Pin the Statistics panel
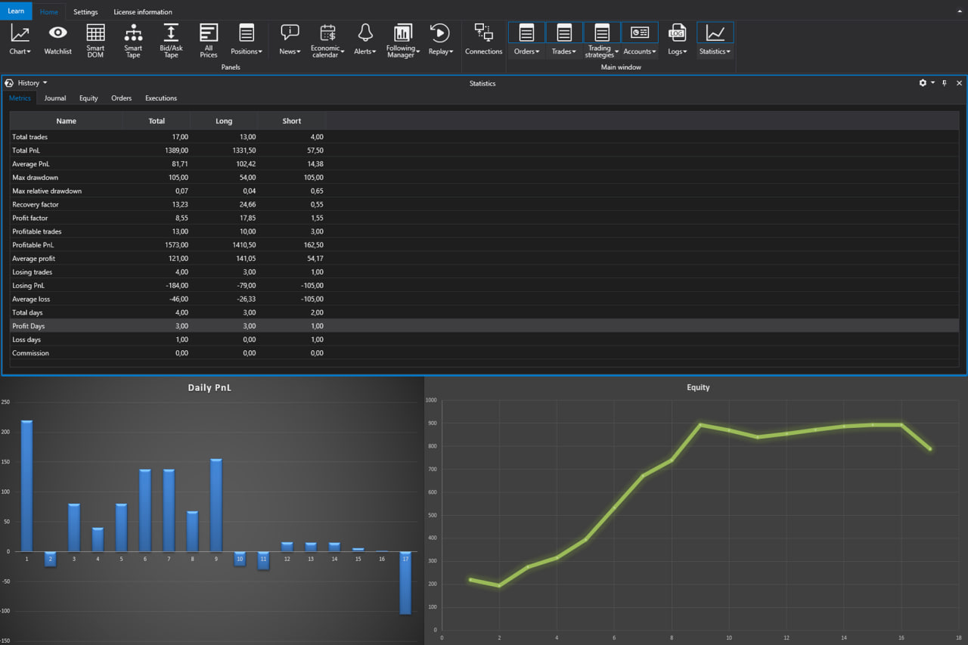 945,83
